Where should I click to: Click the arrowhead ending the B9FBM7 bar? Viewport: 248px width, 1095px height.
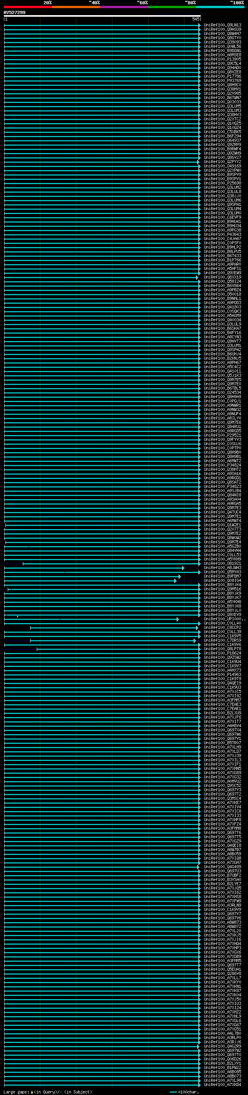click(180, 576)
